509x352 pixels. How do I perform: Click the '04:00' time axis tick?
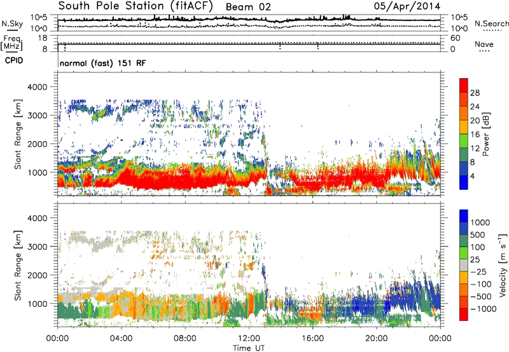click(x=121, y=339)
